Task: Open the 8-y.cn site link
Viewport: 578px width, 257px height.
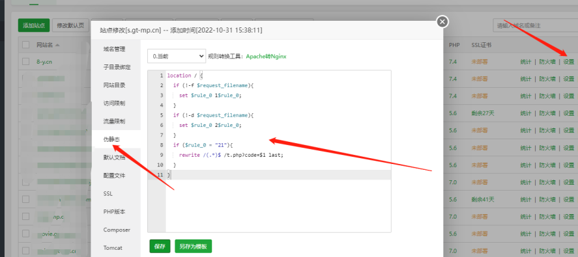Action: tap(44, 62)
